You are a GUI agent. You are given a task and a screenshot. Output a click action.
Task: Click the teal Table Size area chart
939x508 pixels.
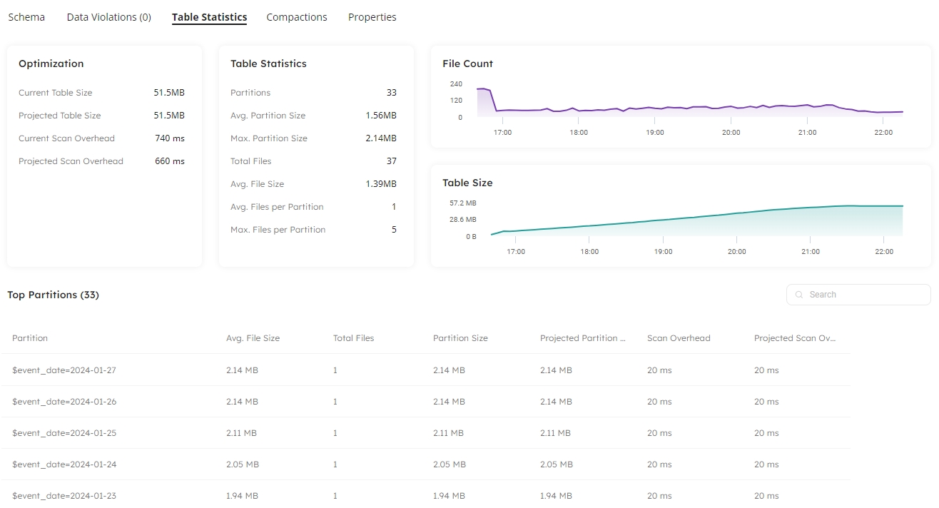click(x=714, y=225)
